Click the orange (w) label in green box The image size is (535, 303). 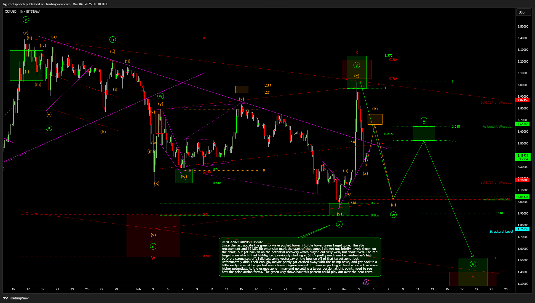(184, 176)
